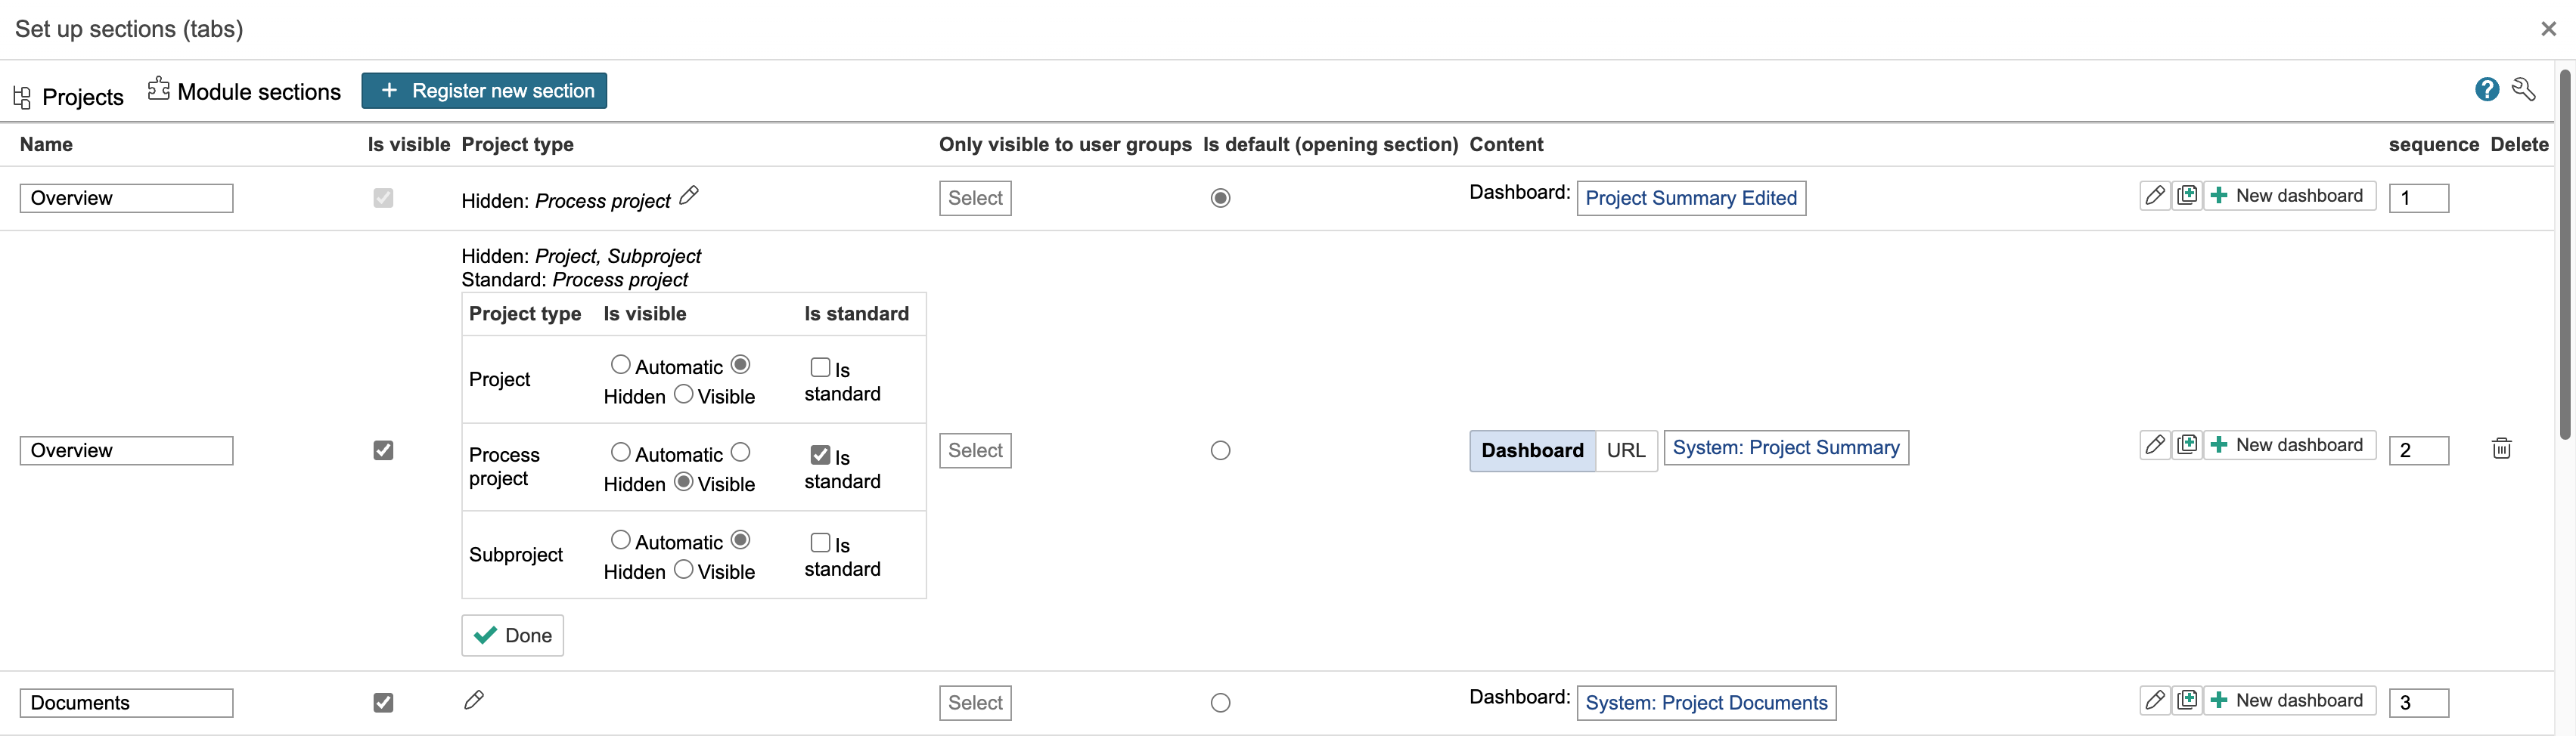Click the help question mark icon
Image resolution: width=2576 pixels, height=736 pixels.
[2486, 90]
